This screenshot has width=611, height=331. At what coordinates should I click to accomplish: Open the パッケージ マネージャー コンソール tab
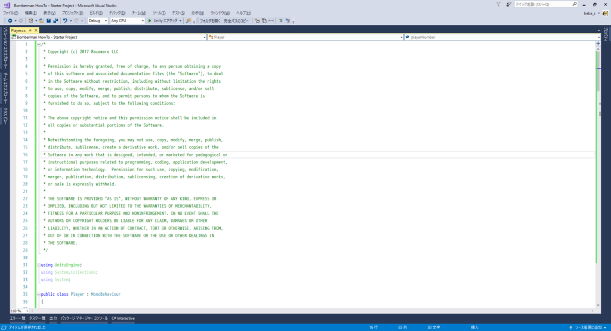pyautogui.click(x=84, y=318)
